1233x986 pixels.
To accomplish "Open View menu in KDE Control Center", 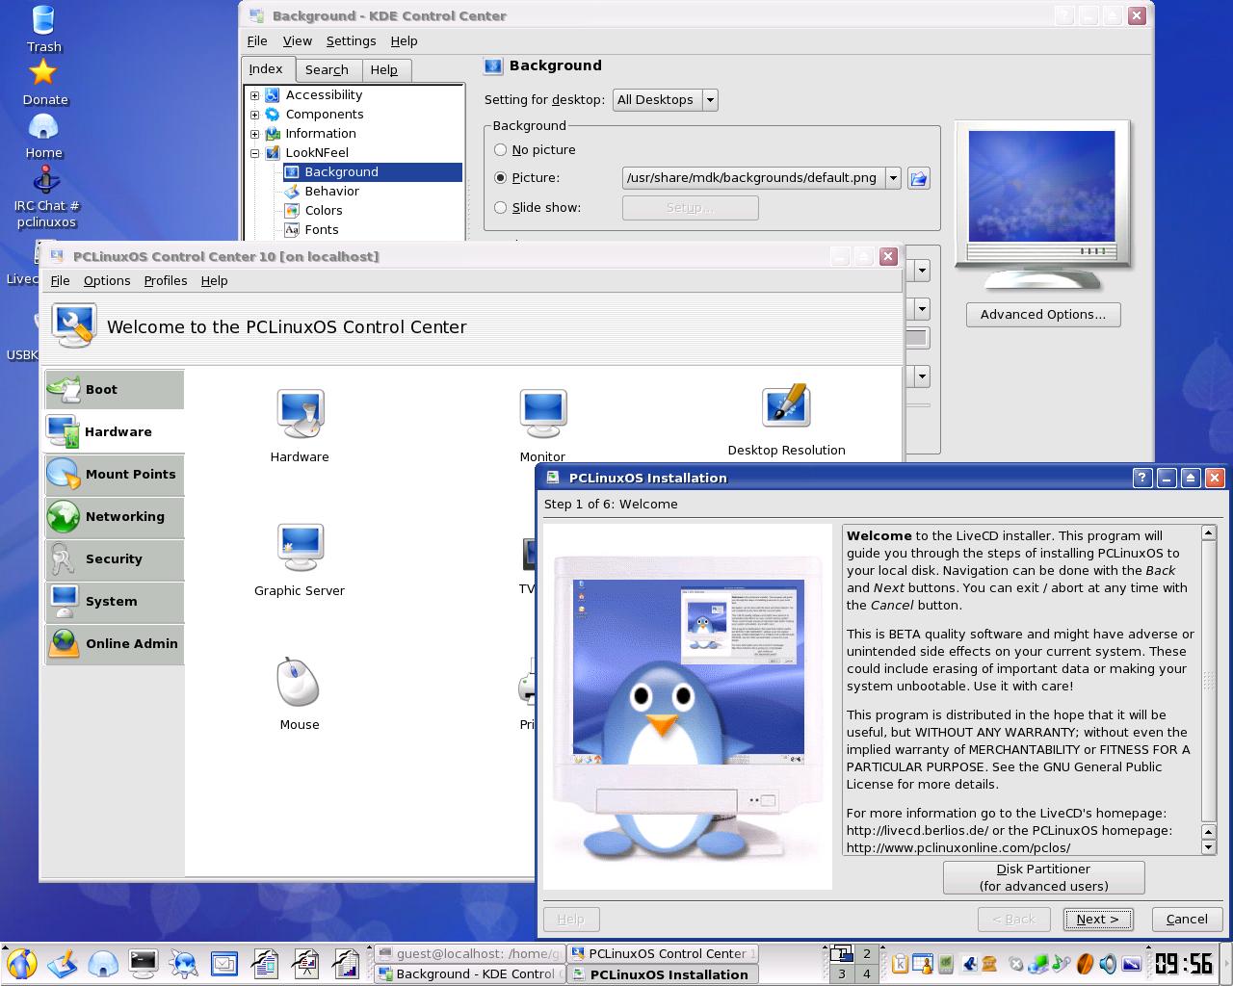I will pyautogui.click(x=297, y=41).
